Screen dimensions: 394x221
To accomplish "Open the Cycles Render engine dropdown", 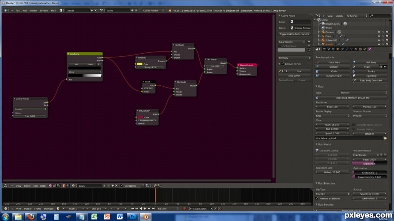I will click(x=153, y=11).
